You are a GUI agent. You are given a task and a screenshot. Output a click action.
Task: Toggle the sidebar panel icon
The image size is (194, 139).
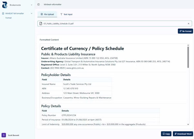pos(39,4)
